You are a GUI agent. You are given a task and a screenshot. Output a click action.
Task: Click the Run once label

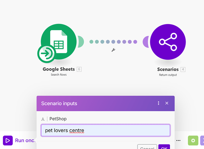click(x=24, y=140)
